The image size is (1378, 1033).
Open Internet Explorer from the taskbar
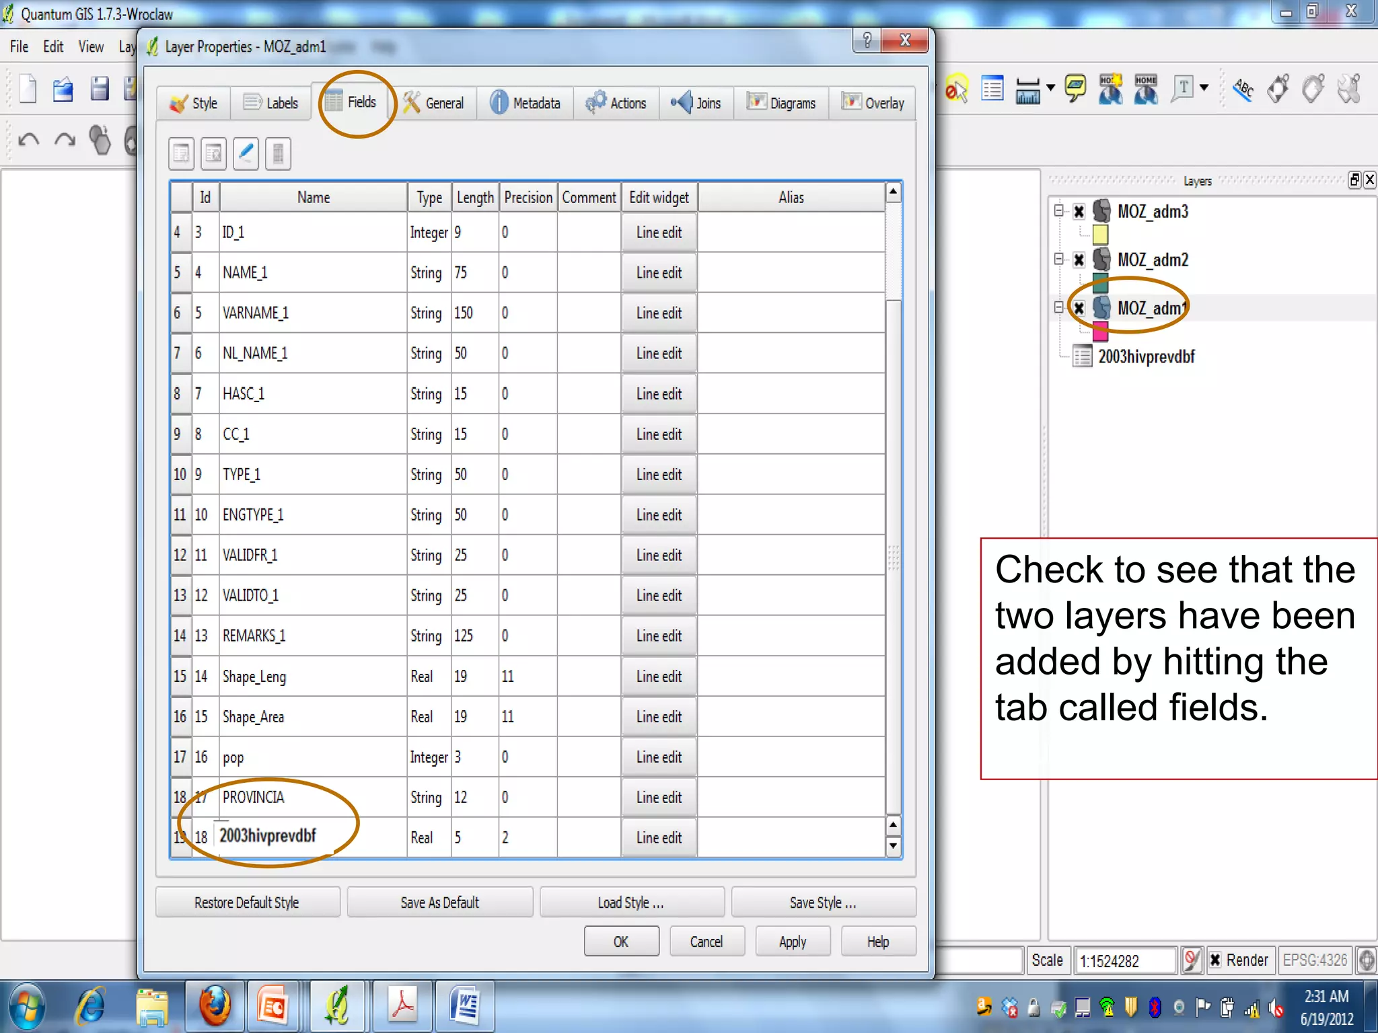pyautogui.click(x=90, y=1007)
